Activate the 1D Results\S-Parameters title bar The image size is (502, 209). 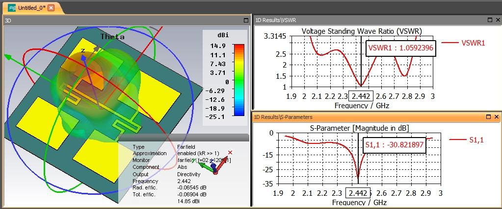tap(369, 117)
